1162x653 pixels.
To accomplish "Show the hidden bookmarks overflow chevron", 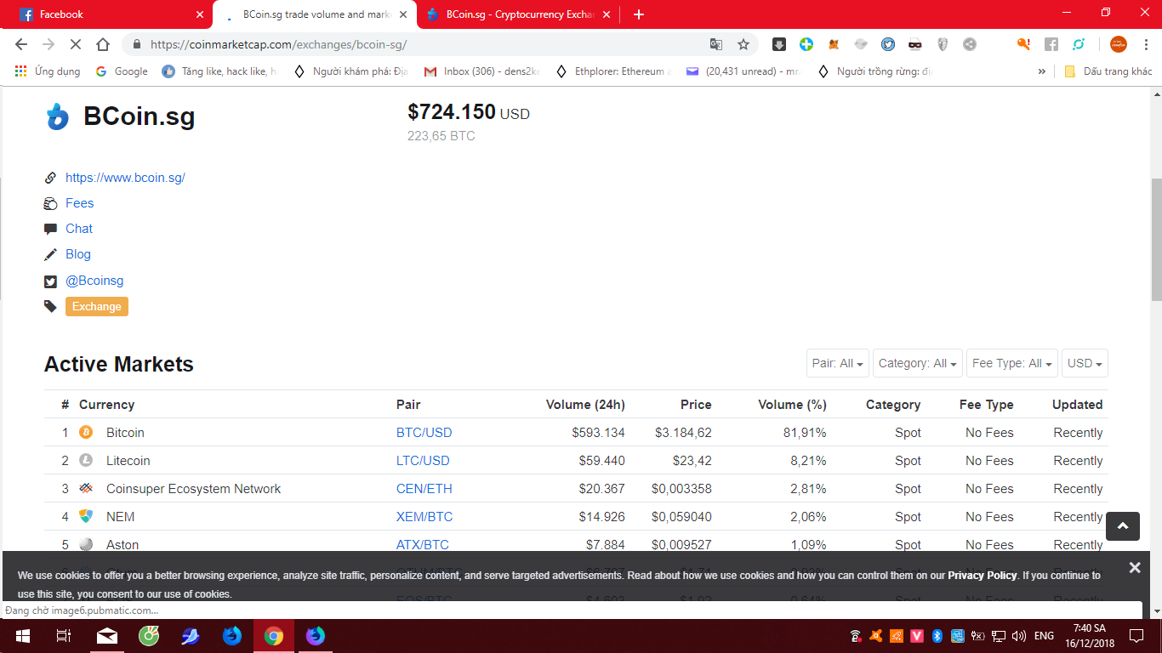I will (x=1042, y=71).
